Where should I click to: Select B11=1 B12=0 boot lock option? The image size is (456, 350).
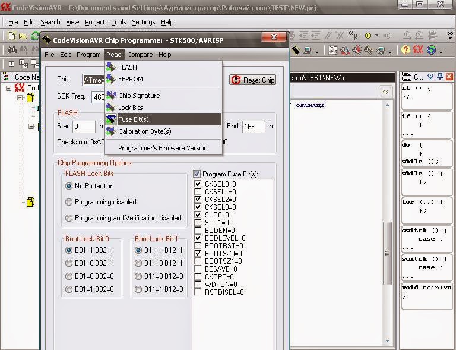click(x=138, y=289)
